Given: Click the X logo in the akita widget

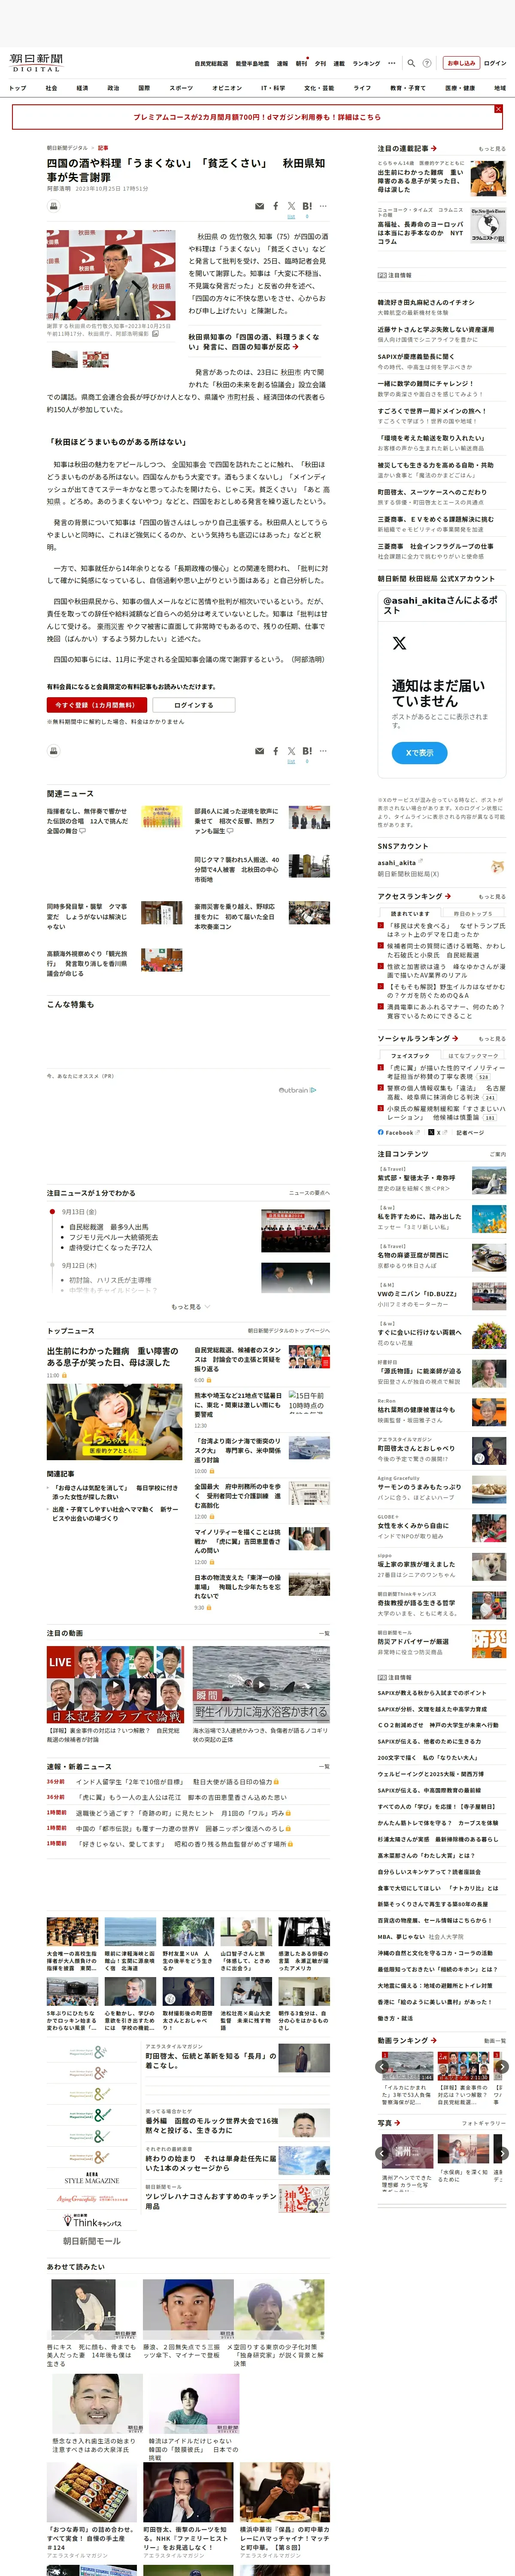Looking at the screenshot, I should 399,643.
